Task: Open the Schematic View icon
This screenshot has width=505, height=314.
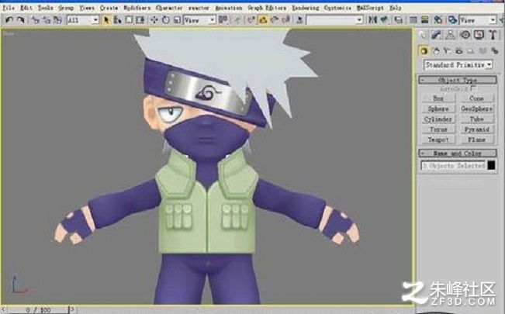Action: [425, 20]
